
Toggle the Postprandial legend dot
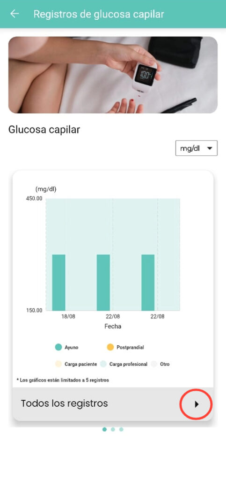[x=110, y=347]
